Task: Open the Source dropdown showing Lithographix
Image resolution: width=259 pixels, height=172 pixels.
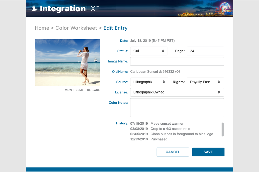Action: pos(149,82)
